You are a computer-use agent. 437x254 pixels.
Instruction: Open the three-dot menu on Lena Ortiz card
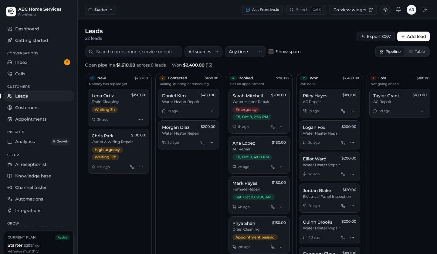click(141, 119)
